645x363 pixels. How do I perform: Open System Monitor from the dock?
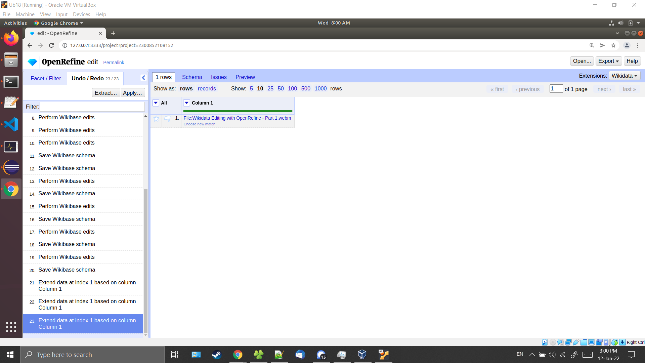tap(11, 147)
